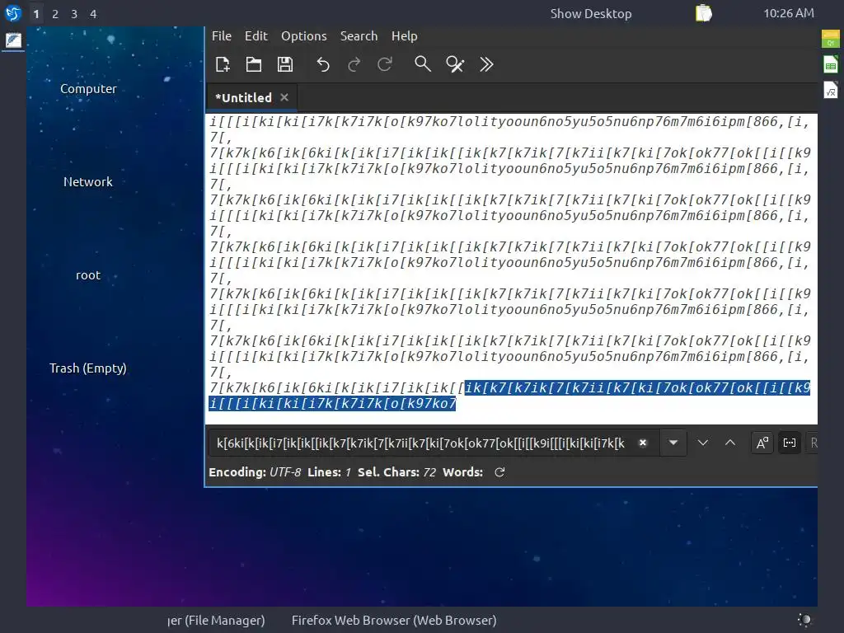This screenshot has width=844, height=633.
Task: Undo the last edit
Action: [x=323, y=64]
